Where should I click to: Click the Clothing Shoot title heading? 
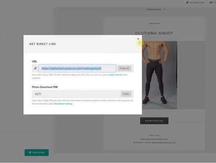tap(154, 33)
